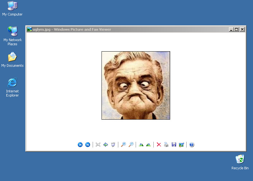Zoom out of the picture
253x181 pixels.
pos(131,145)
